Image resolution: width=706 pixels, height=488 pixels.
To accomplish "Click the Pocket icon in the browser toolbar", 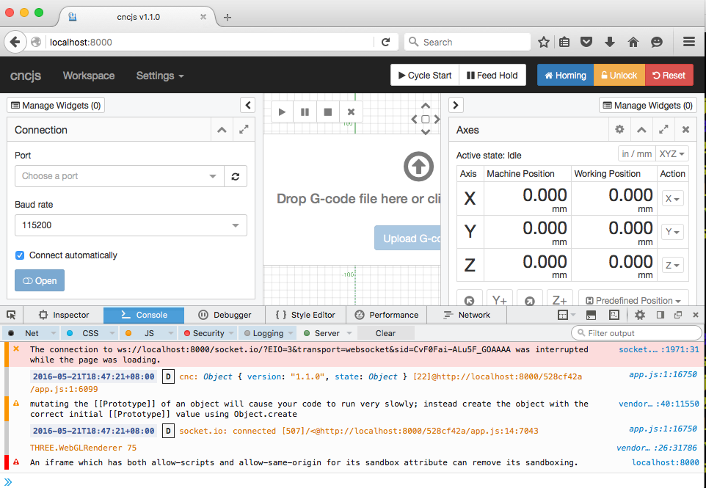I will coord(586,42).
